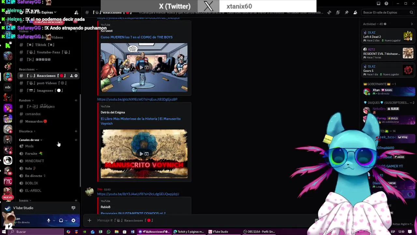
Task: Open Left 4 Dead 2 activity card
Action: (388, 37)
